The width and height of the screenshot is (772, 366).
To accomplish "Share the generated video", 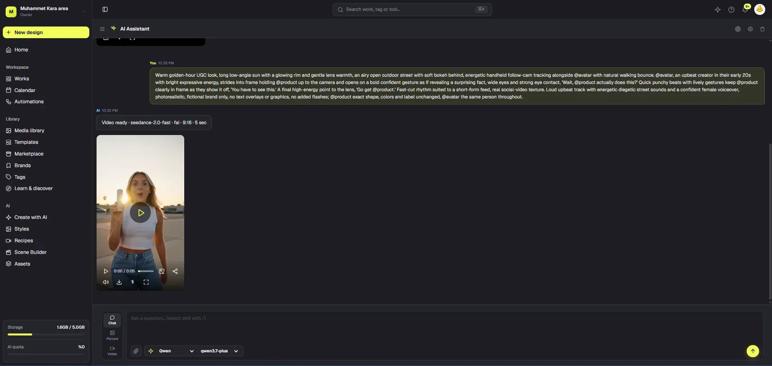I will (x=175, y=271).
